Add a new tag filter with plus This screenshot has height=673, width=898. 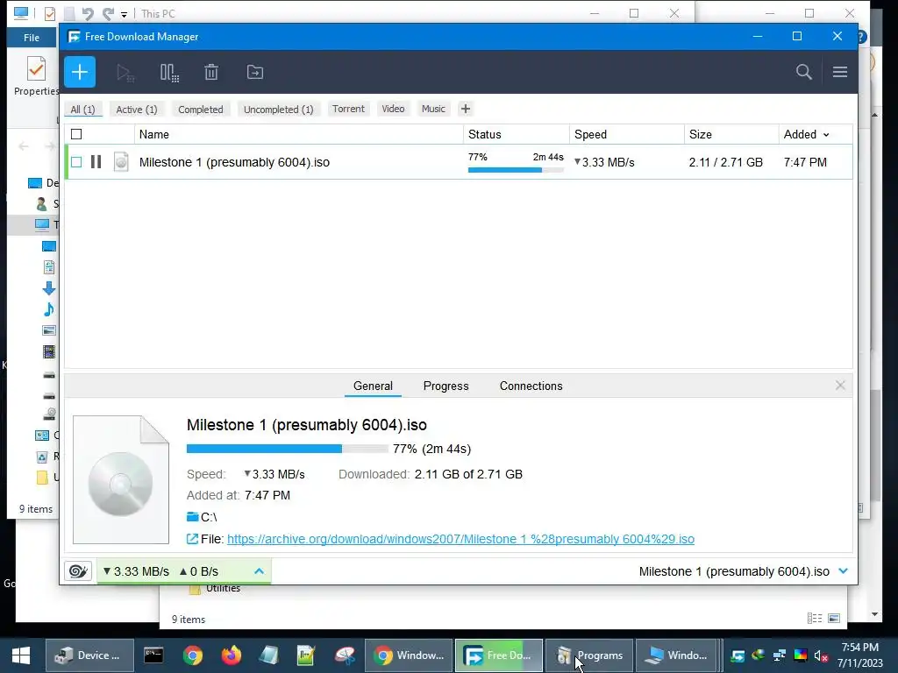(x=466, y=109)
